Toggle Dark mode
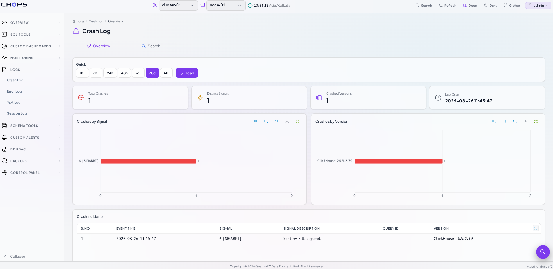 pos(490,6)
